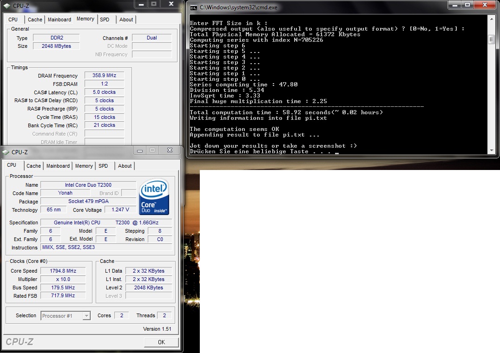Click the Version 1.51 label
The width and height of the screenshot is (500, 353).
pyautogui.click(x=157, y=329)
